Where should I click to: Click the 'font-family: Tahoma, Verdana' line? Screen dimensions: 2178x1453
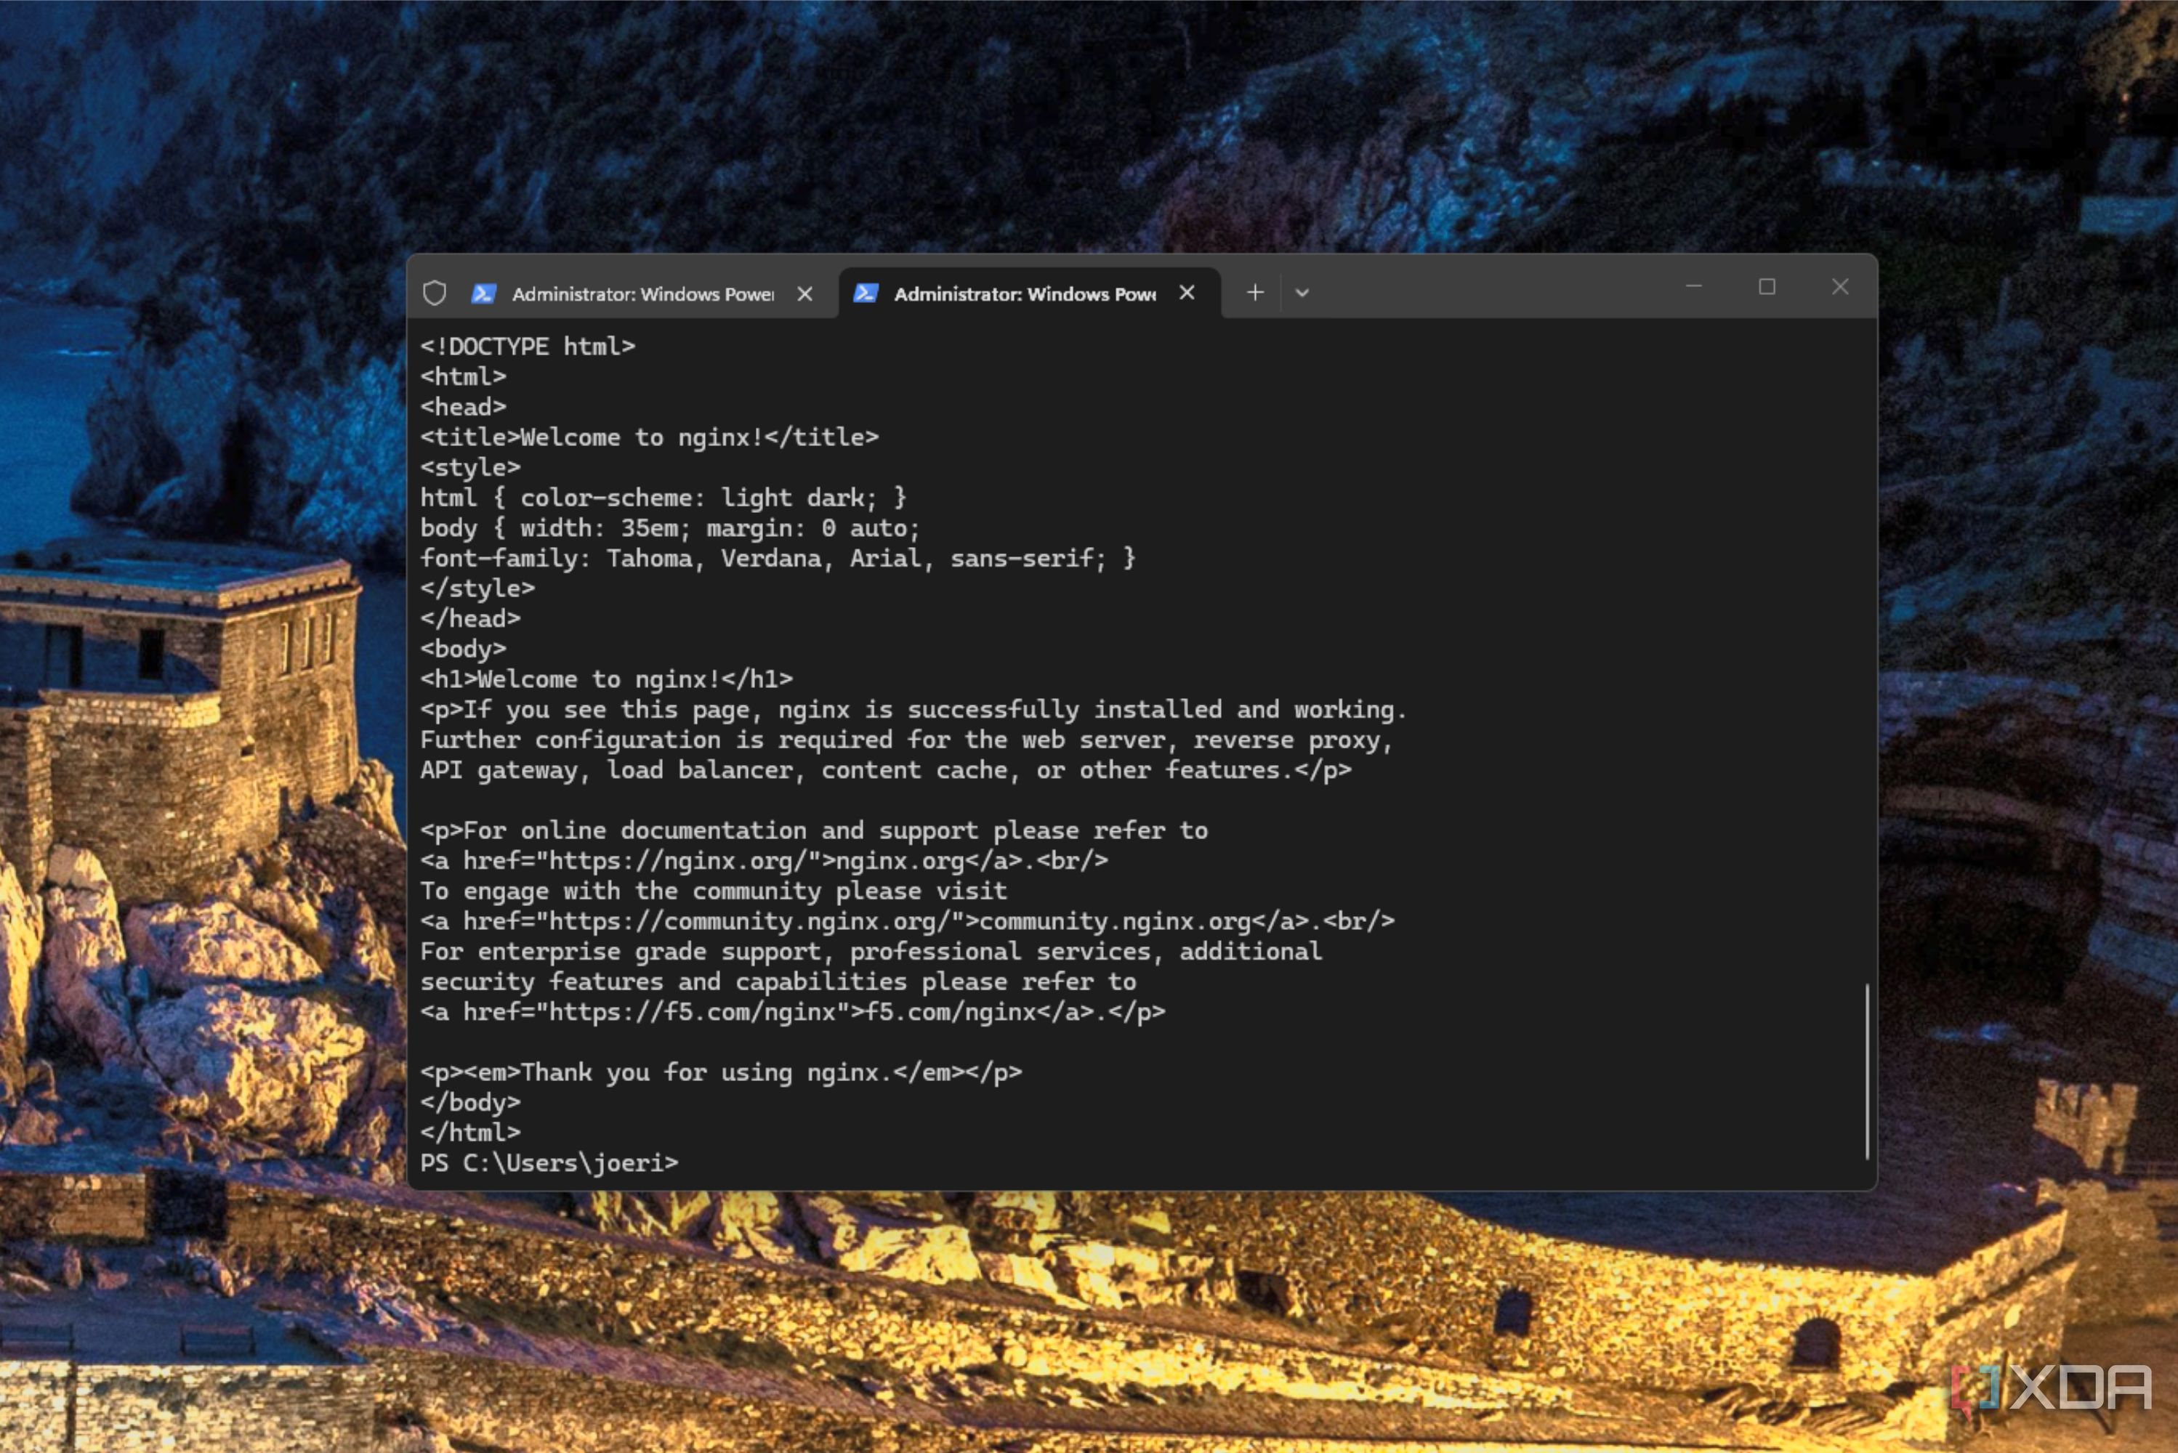coord(777,559)
